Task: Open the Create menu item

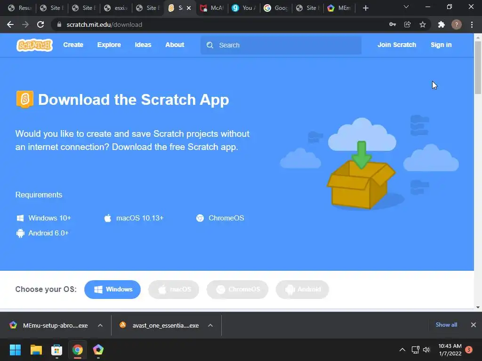Action: point(73,45)
